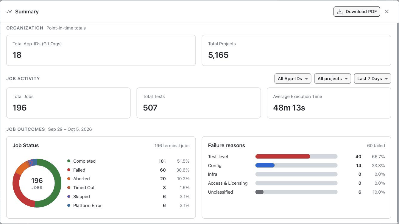
Task: Click the Total Jobs card label
Action: point(23,97)
